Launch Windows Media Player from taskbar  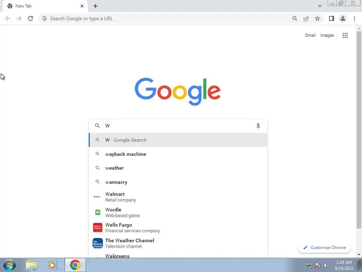click(x=53, y=265)
